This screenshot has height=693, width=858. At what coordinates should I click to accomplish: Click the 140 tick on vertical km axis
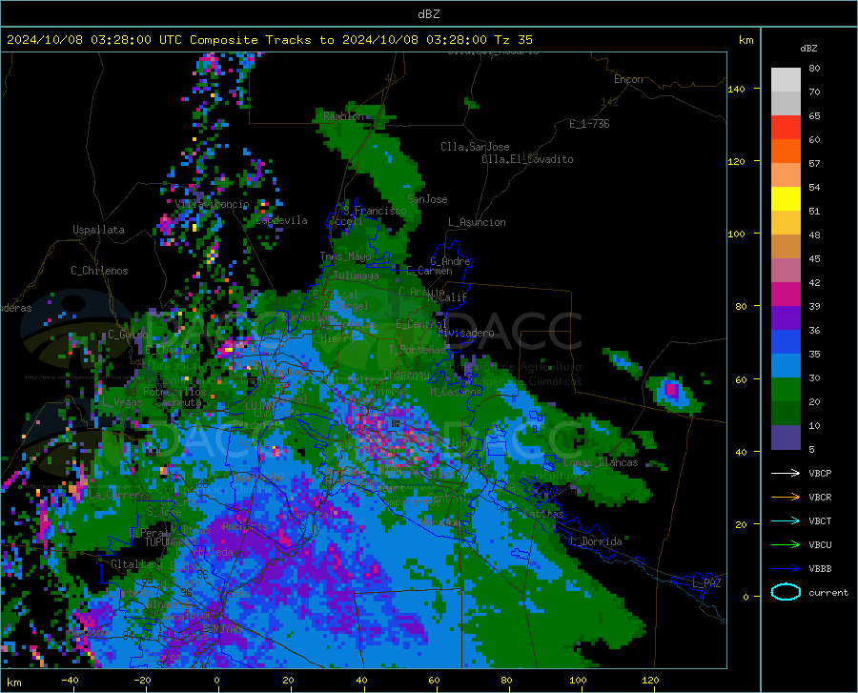pos(736,89)
